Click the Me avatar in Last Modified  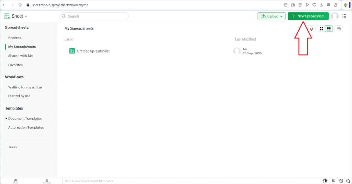pos(237,51)
